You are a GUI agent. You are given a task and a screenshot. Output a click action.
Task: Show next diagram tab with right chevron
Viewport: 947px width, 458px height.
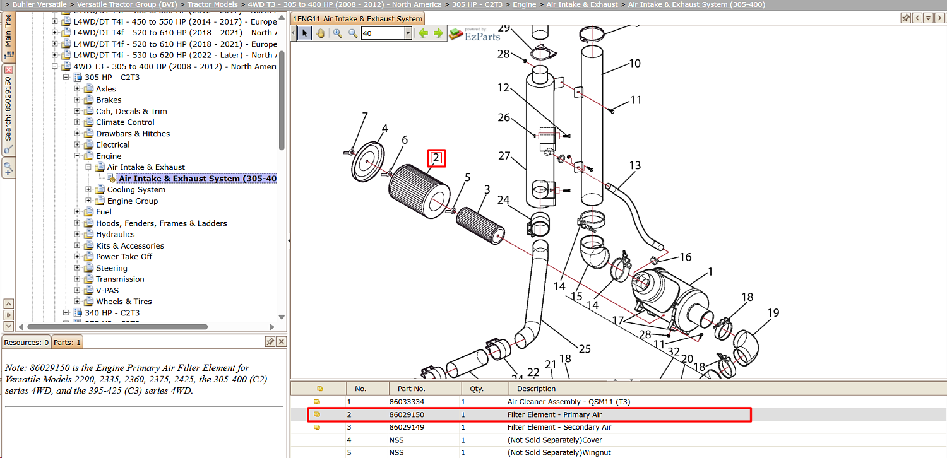[939, 18]
